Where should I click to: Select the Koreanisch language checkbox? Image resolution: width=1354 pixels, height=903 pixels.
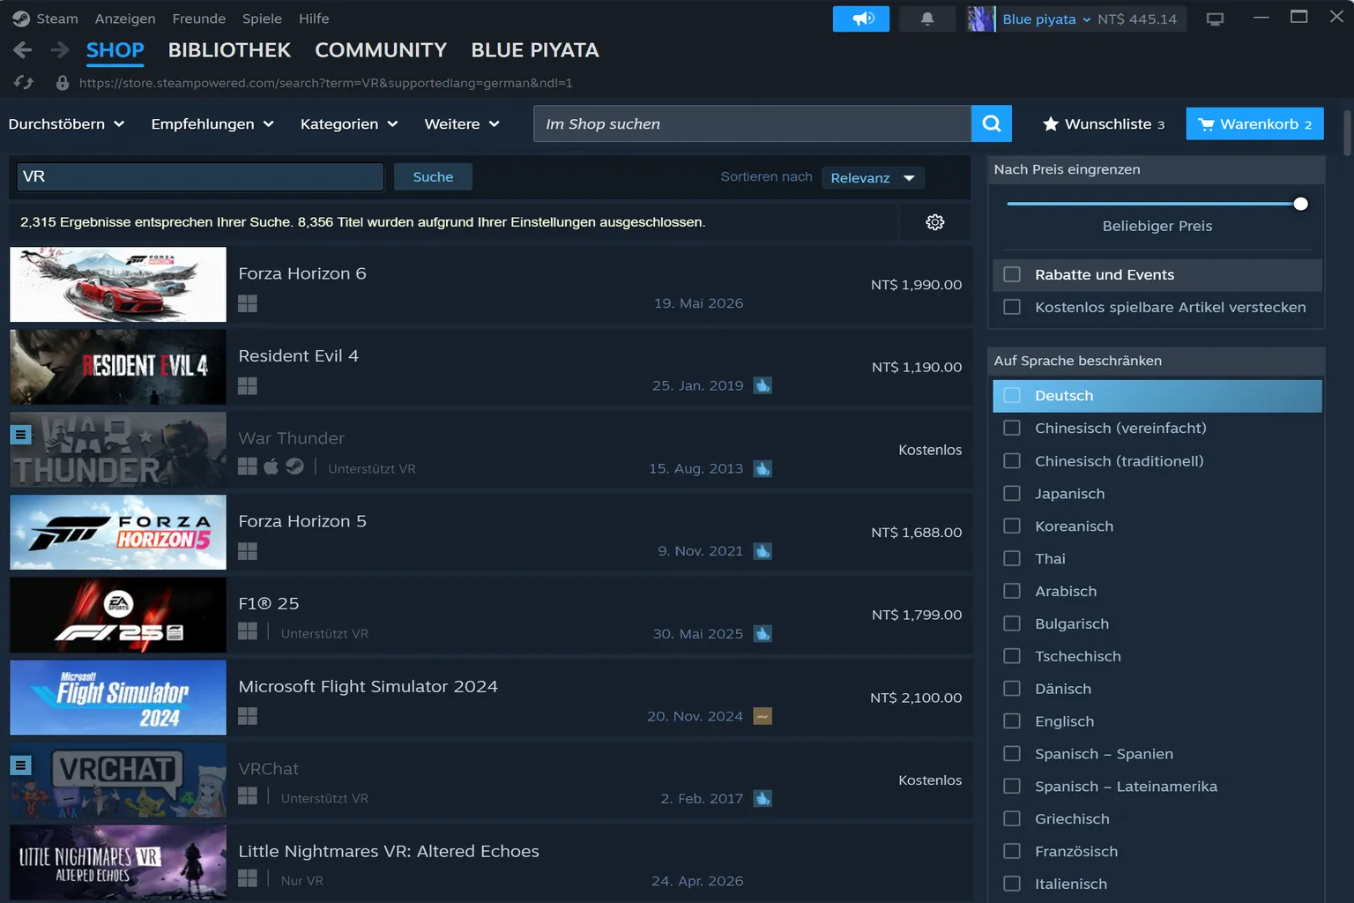1012,526
